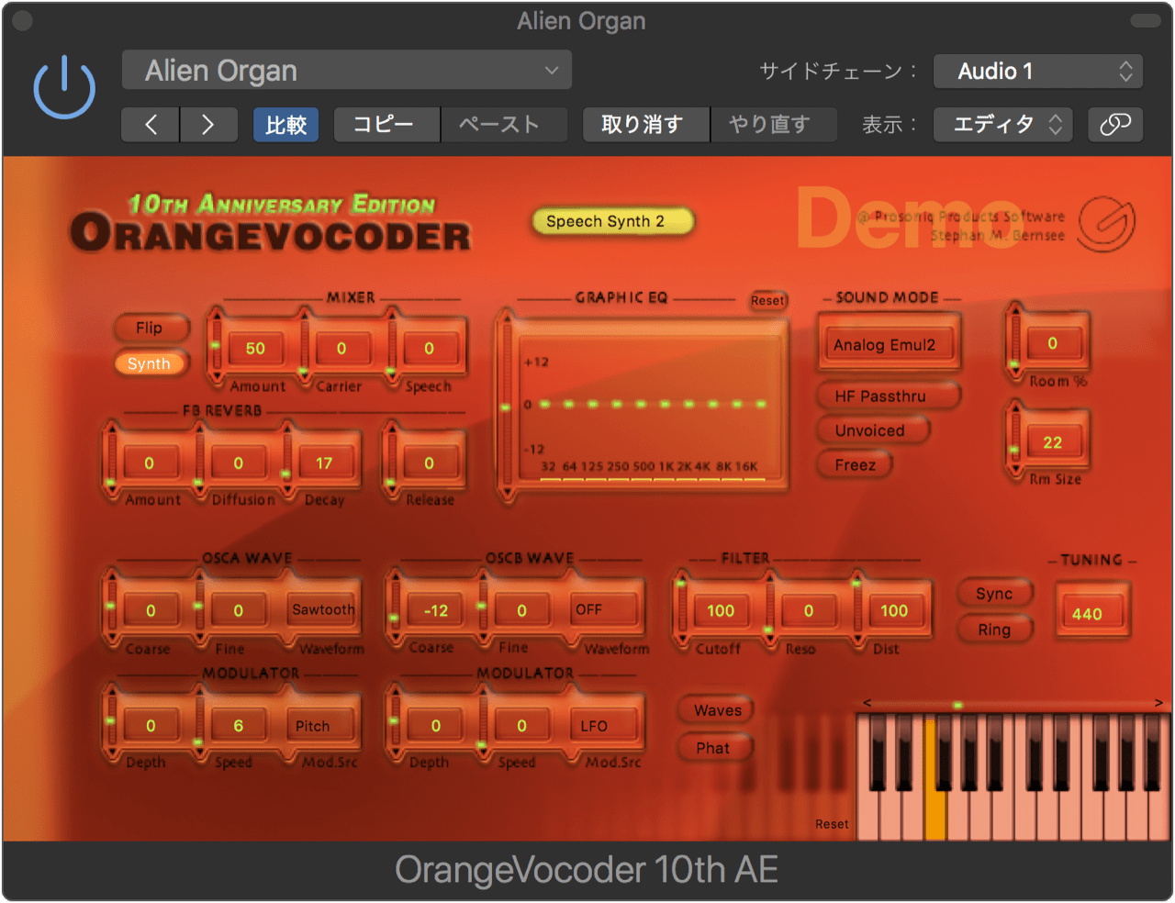This screenshot has width=1175, height=903.
Task: Load the previous preset with the left arrow
Action: click(150, 125)
